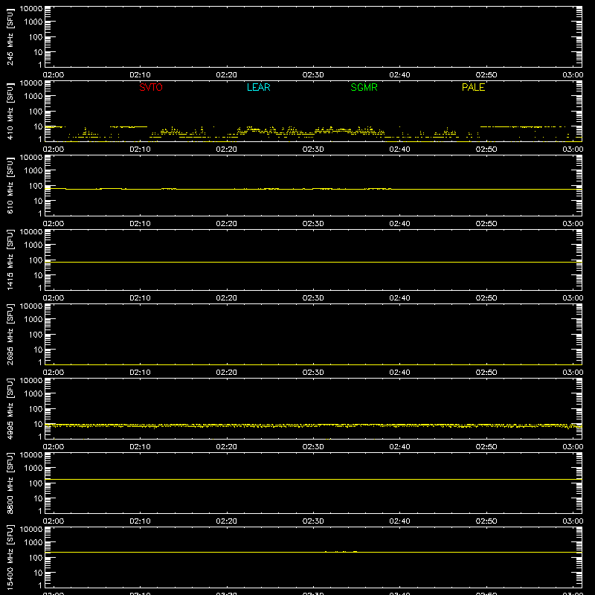Click the 100 value on the 1415 MHz axis

pyautogui.click(x=36, y=260)
